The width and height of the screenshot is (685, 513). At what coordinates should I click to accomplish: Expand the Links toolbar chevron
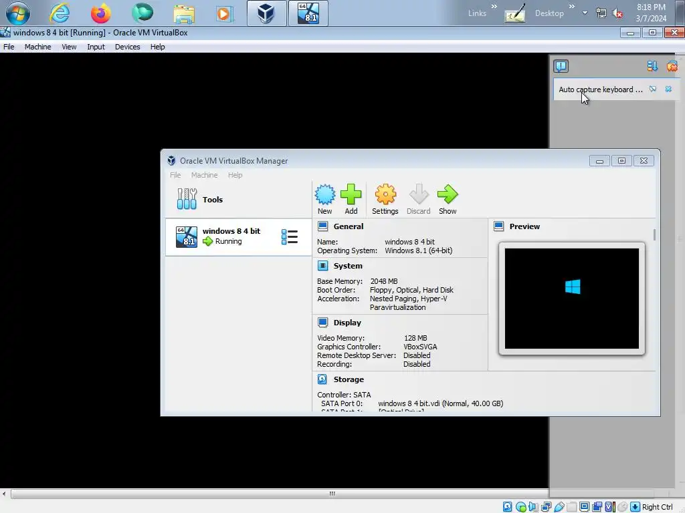click(x=494, y=7)
